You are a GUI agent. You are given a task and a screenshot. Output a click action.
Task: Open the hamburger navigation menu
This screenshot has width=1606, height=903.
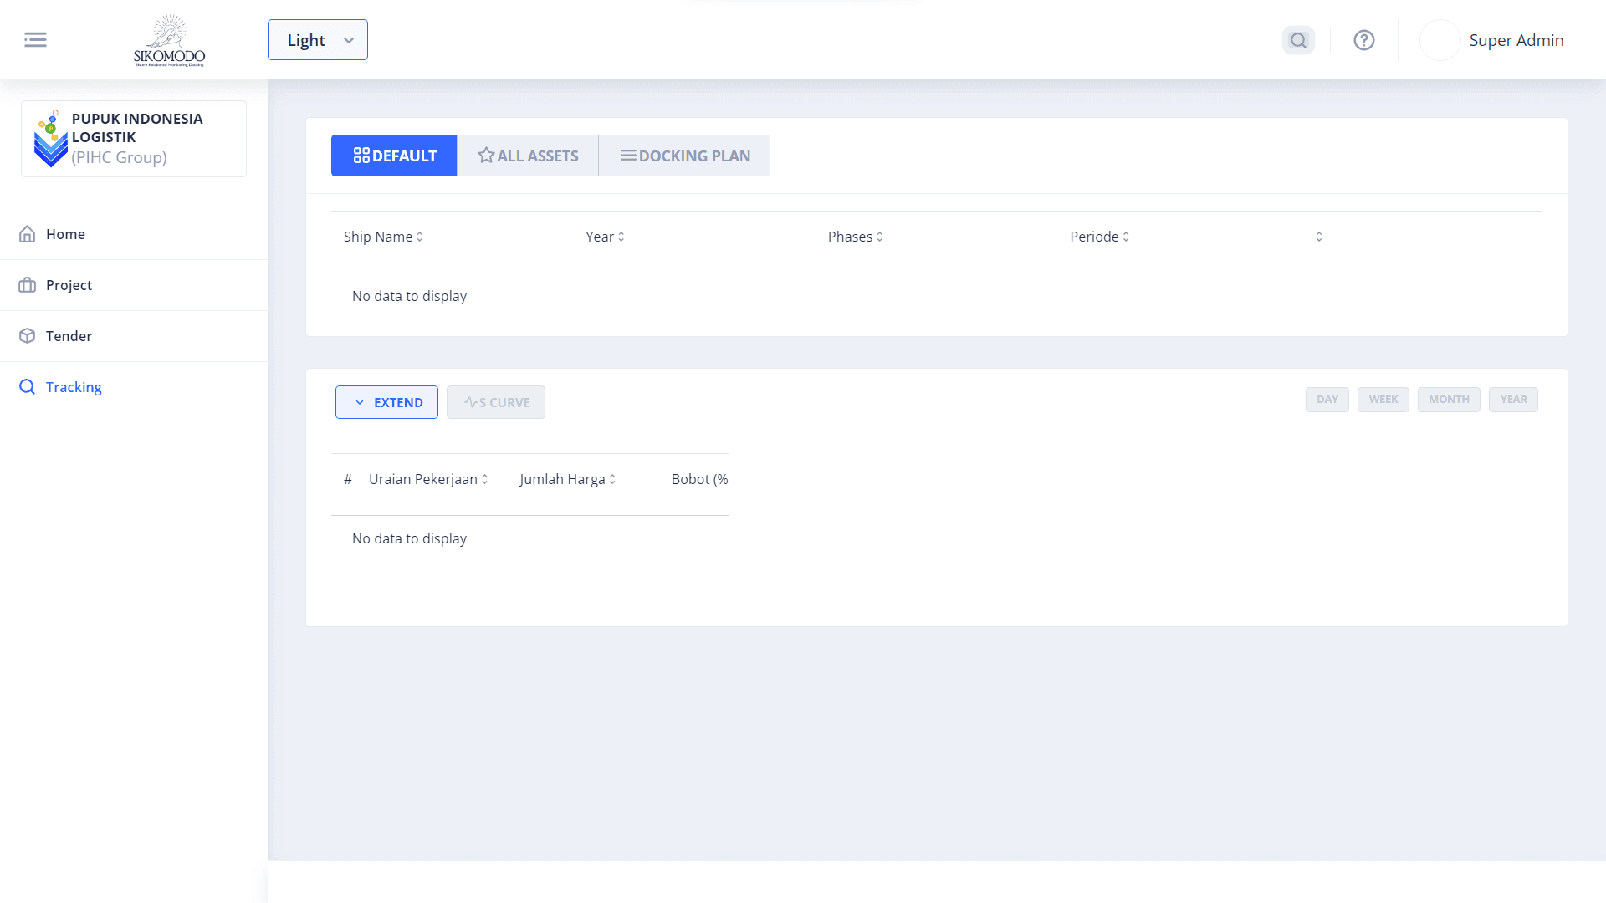tap(36, 39)
